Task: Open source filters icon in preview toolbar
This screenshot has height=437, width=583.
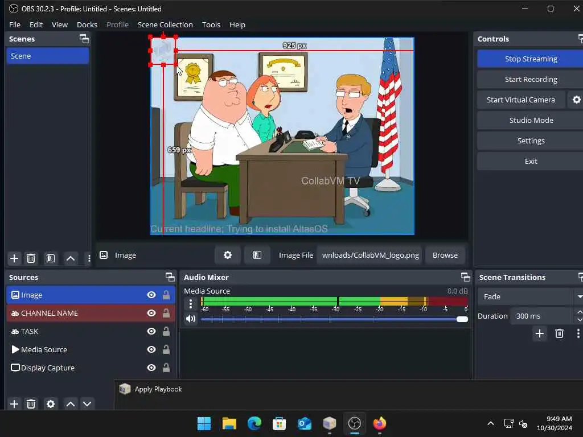Action: (257, 255)
